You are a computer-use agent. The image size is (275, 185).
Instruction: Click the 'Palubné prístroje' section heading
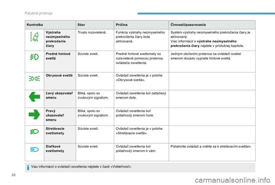click(39, 13)
